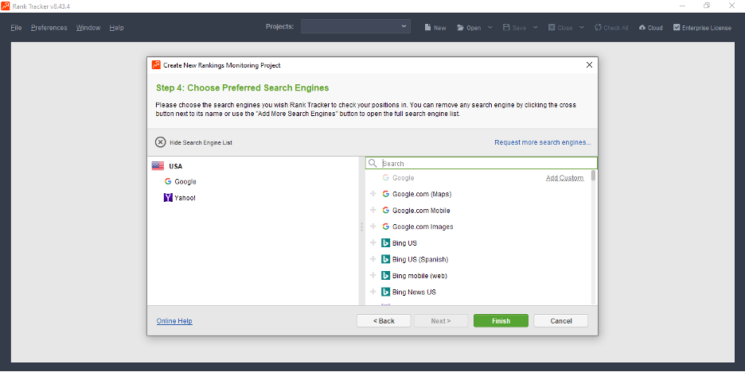Toggle the Enterprise License checkbox

pos(677,28)
